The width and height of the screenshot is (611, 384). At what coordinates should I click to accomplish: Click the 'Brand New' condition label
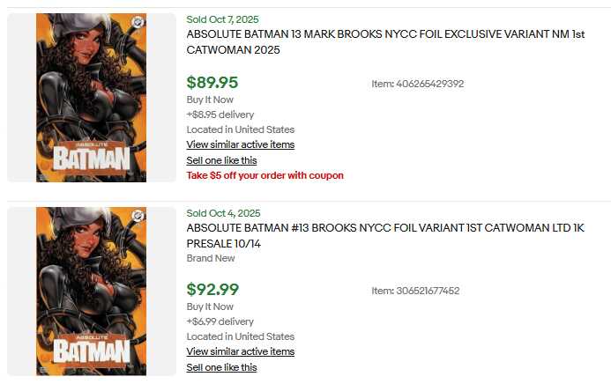point(211,259)
